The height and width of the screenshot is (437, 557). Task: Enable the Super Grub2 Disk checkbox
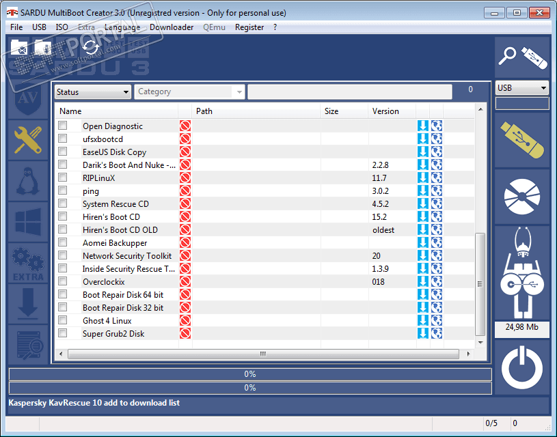tap(63, 333)
